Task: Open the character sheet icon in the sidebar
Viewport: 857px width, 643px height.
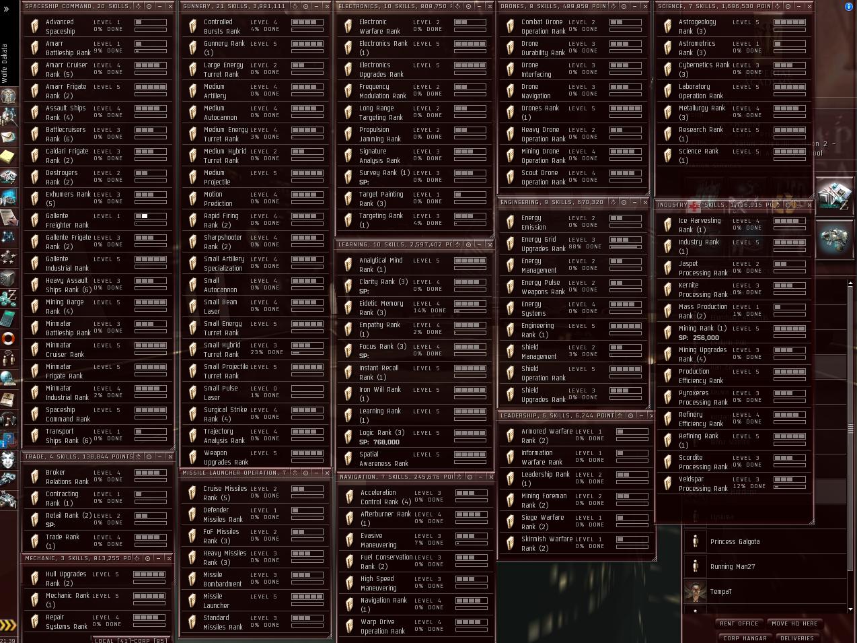Action: coord(8,96)
